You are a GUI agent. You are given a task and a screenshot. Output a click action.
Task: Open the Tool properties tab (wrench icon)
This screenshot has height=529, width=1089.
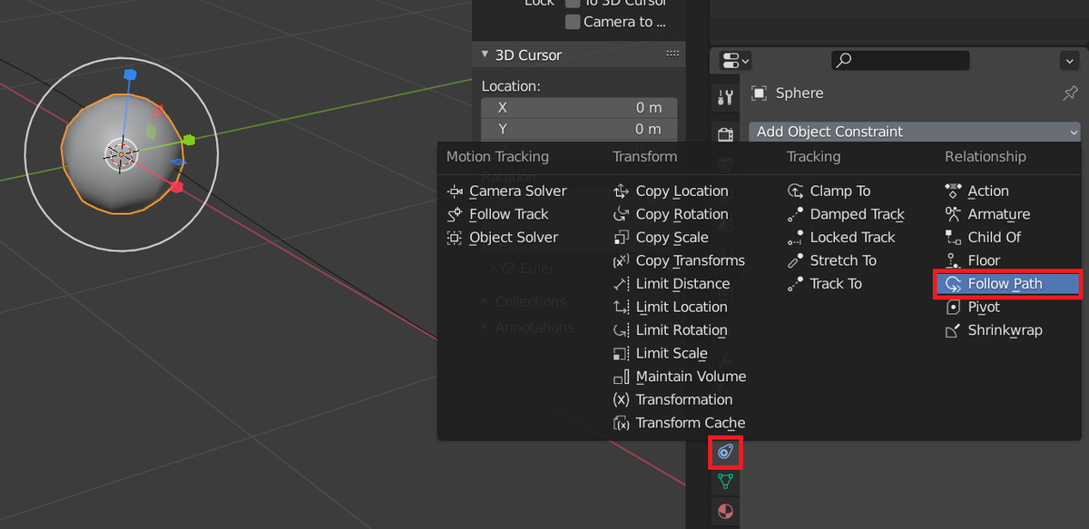[x=725, y=97]
